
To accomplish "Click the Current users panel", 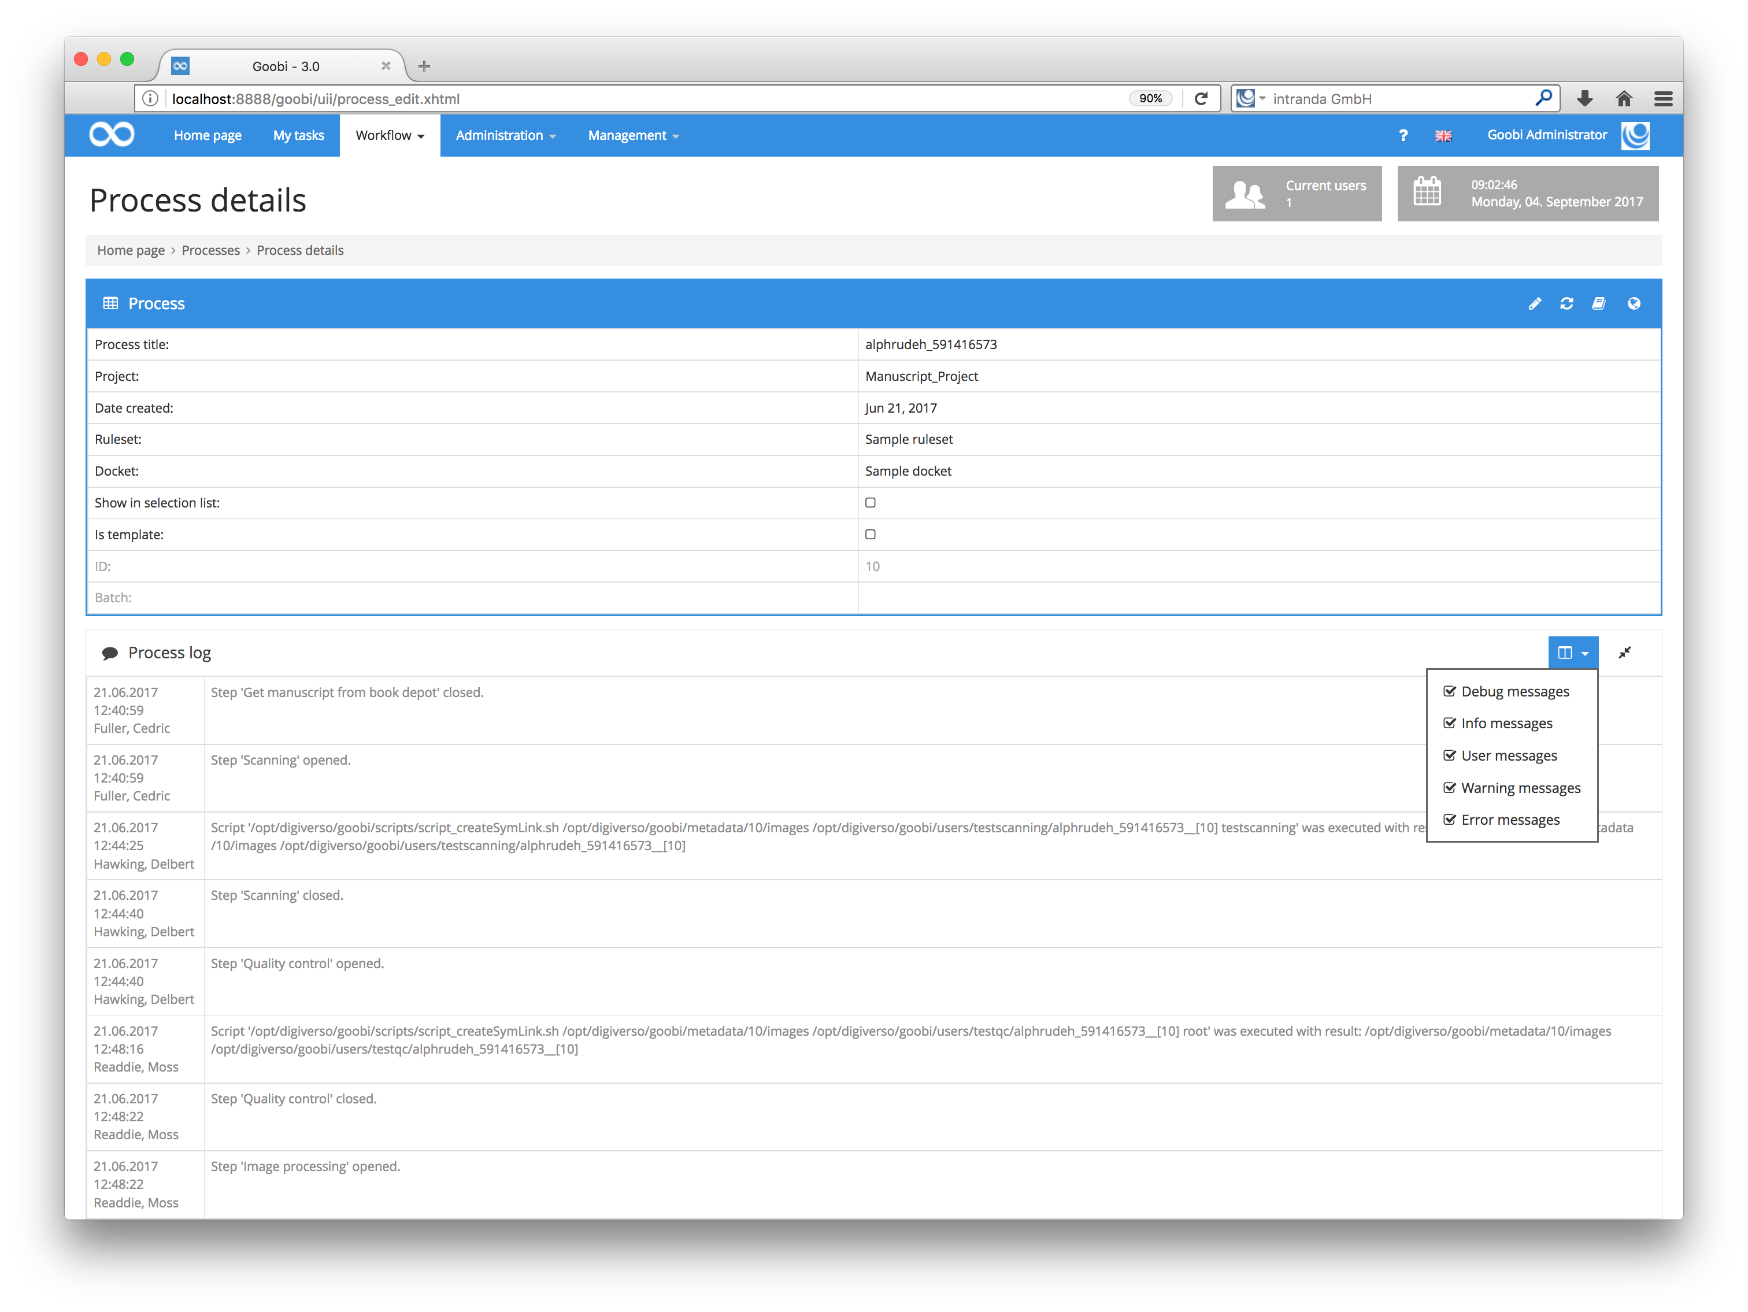I will tap(1297, 194).
